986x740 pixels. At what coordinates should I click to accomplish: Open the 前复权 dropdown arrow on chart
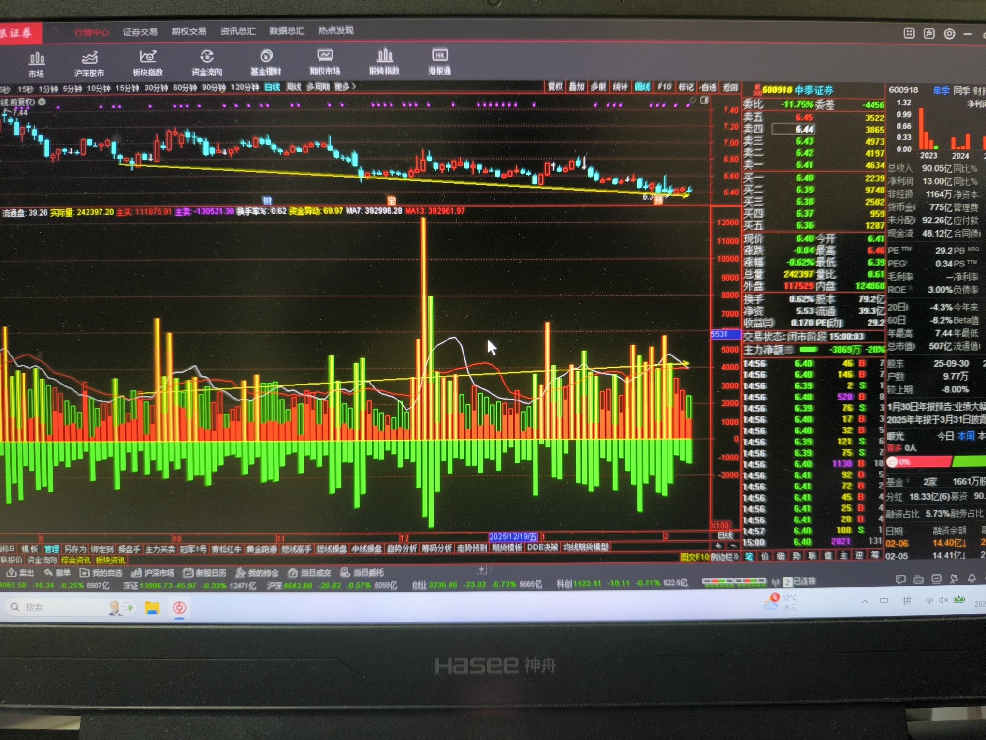(42, 102)
